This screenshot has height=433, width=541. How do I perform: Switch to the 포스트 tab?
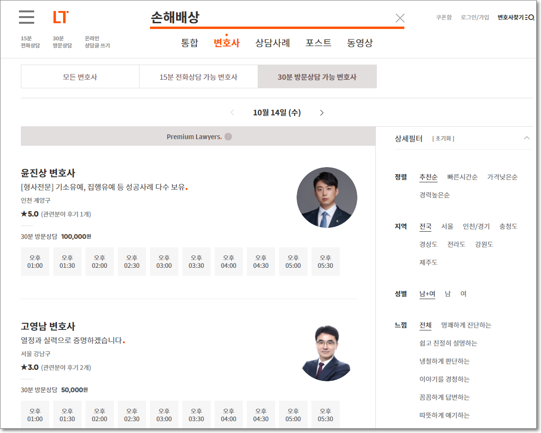click(x=318, y=43)
